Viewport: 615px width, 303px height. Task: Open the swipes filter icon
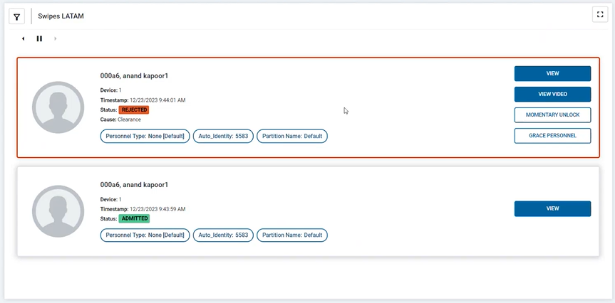[x=17, y=16]
